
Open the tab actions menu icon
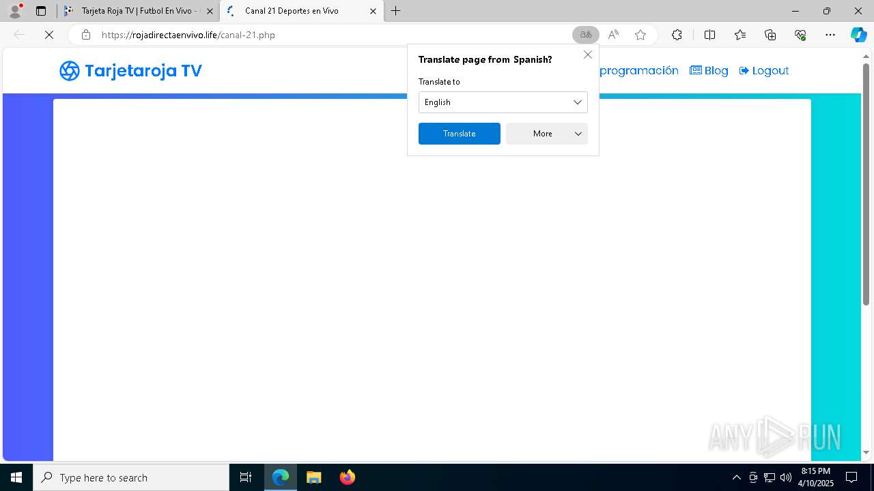pyautogui.click(x=41, y=11)
